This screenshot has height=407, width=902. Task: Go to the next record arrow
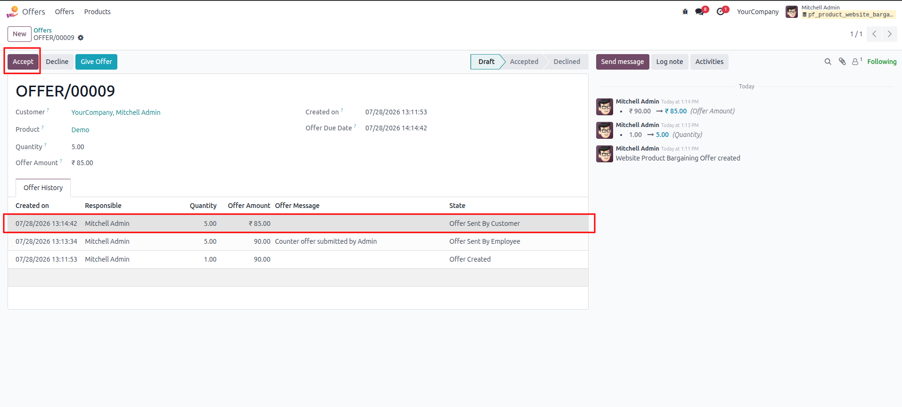pos(890,34)
